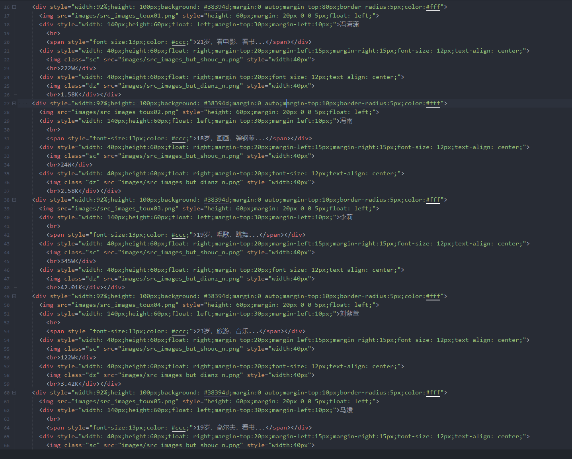Click line number 66 in the gutter
The width and height of the screenshot is (572, 459).
pos(7,445)
